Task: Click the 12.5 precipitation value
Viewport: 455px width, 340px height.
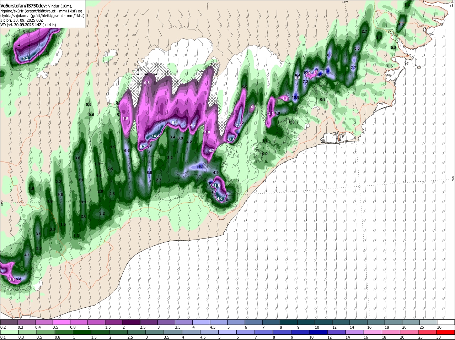Action: [x=231, y=140]
